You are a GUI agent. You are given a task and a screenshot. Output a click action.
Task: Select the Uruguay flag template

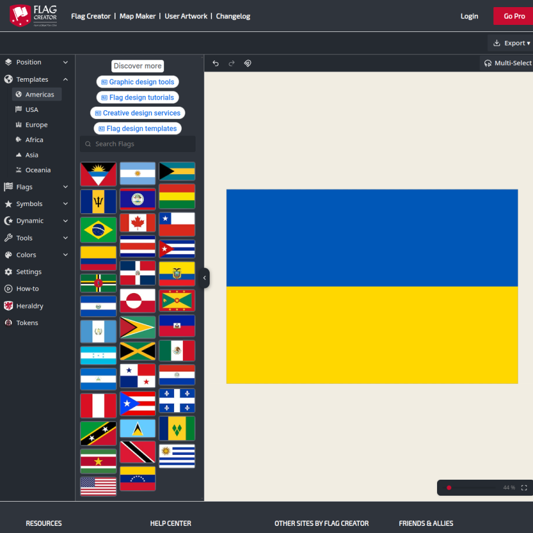tap(176, 456)
